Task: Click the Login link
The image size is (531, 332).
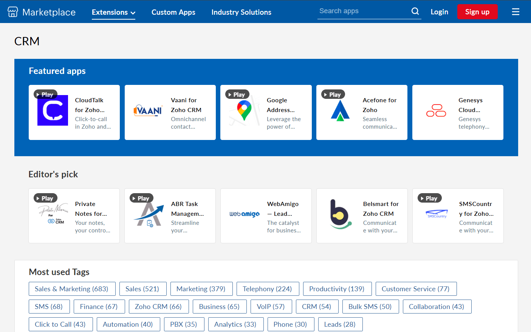Action: (439, 12)
